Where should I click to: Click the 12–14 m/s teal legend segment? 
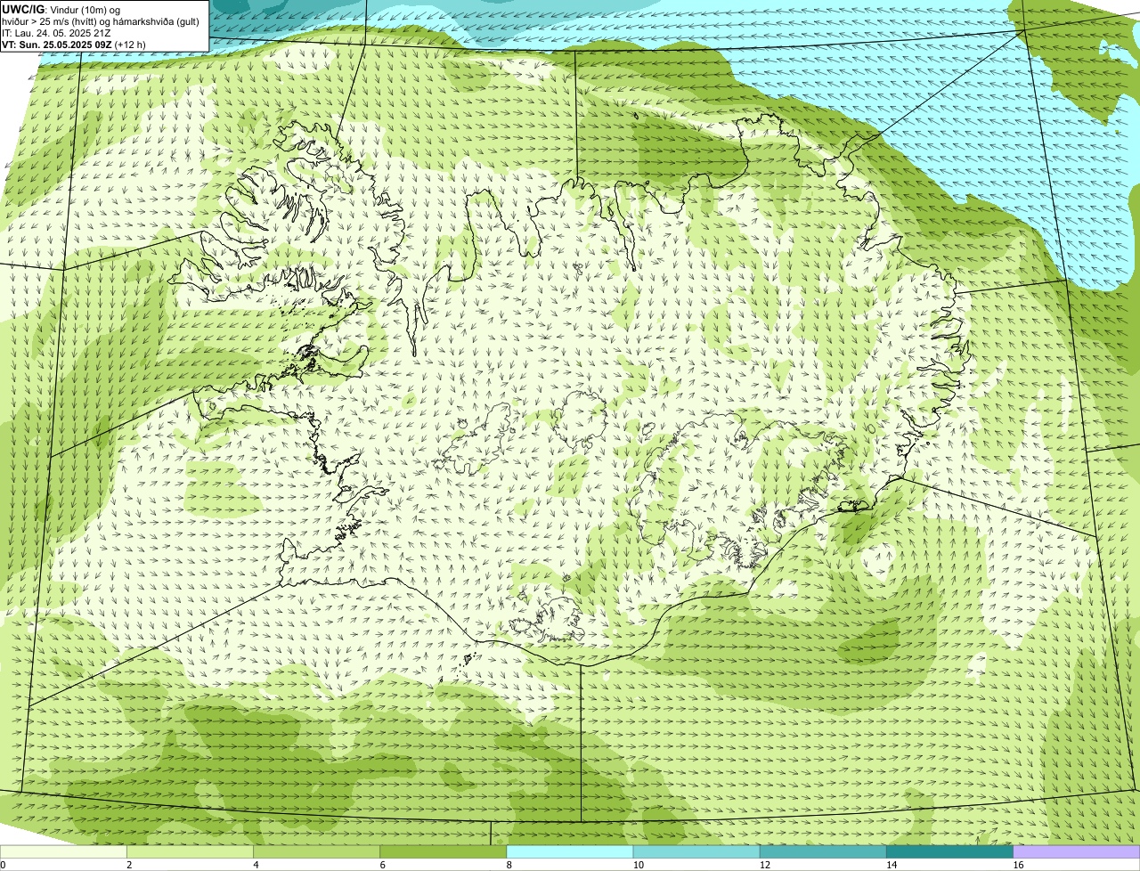(x=823, y=852)
